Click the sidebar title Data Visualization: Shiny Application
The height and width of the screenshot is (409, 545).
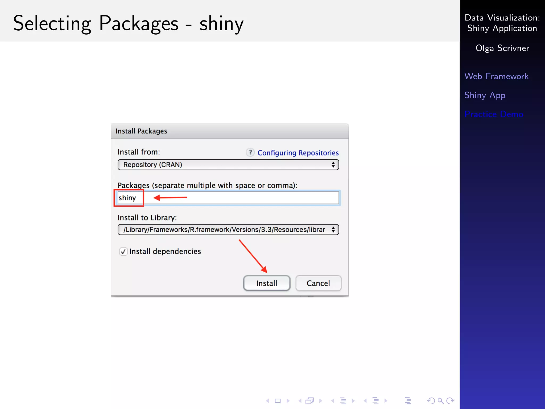click(502, 23)
